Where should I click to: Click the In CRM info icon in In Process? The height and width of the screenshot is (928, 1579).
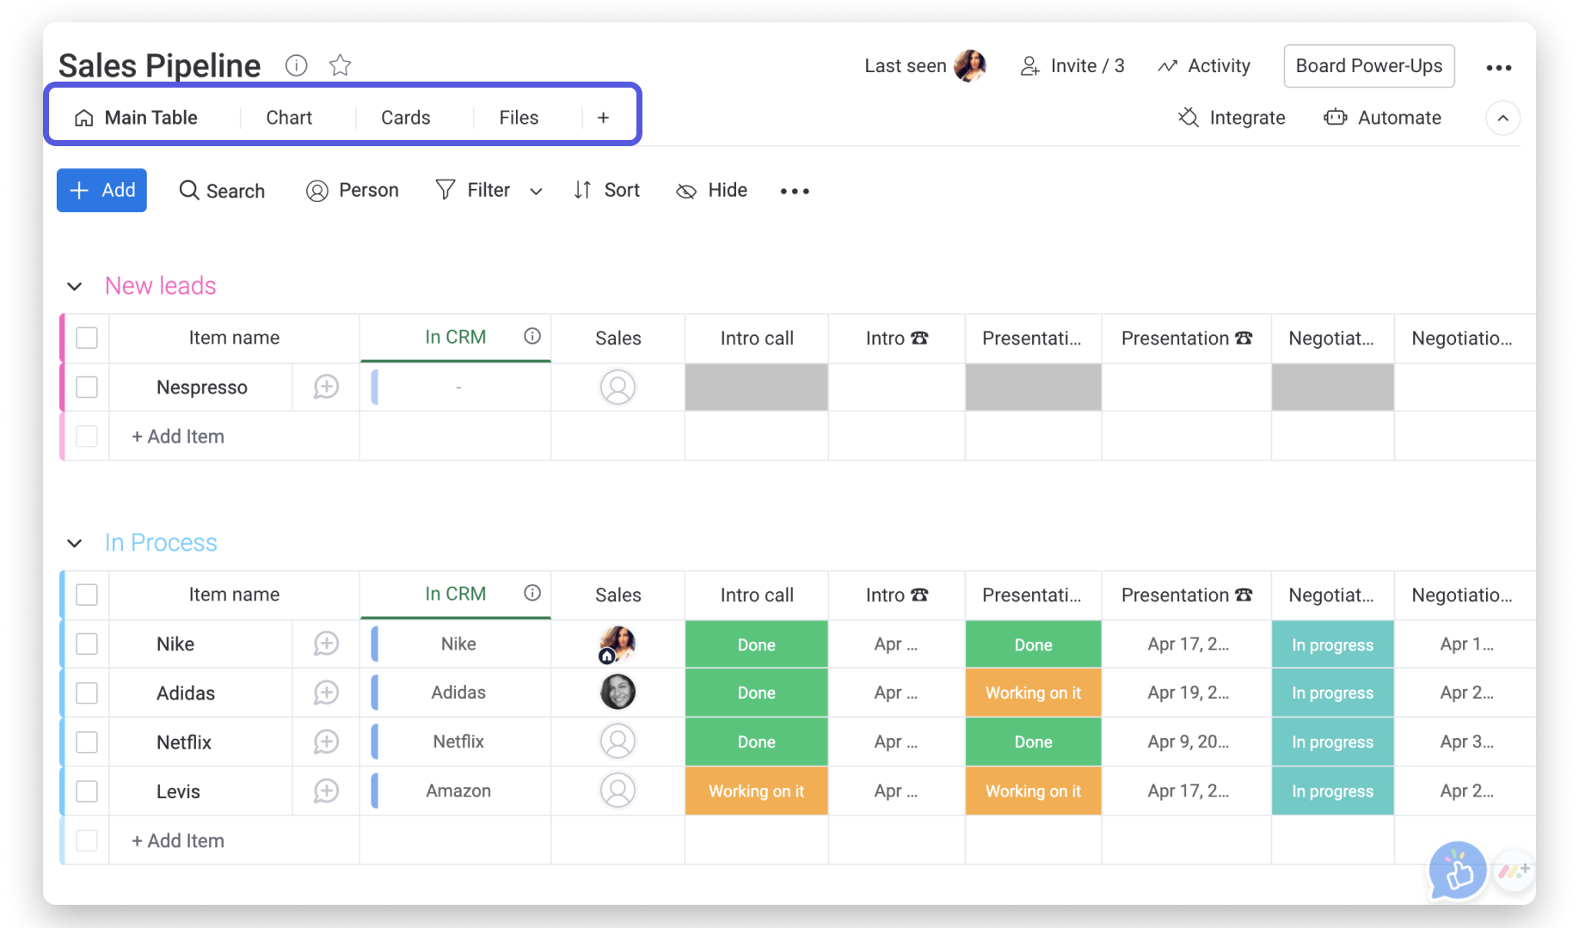(532, 593)
